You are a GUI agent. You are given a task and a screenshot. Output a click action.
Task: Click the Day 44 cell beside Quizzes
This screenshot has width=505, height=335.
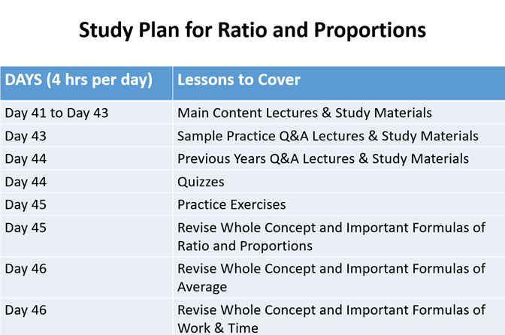tap(86, 182)
